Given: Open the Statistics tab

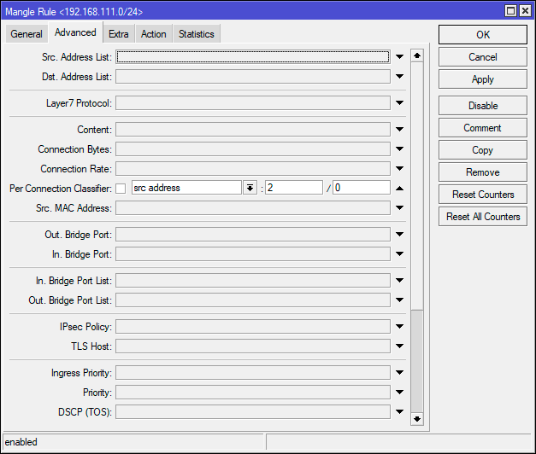Looking at the screenshot, I should pyautogui.click(x=197, y=34).
